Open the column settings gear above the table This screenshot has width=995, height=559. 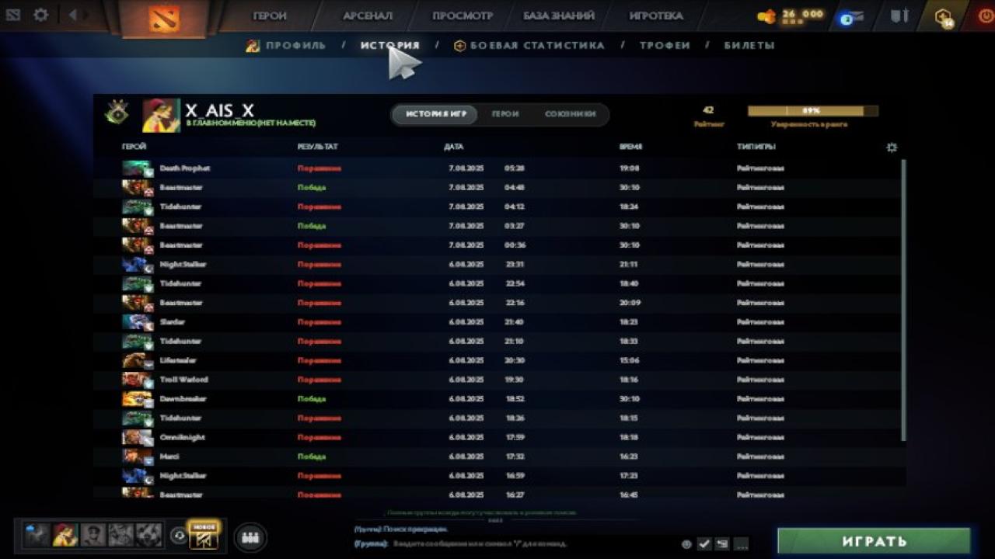click(x=892, y=147)
